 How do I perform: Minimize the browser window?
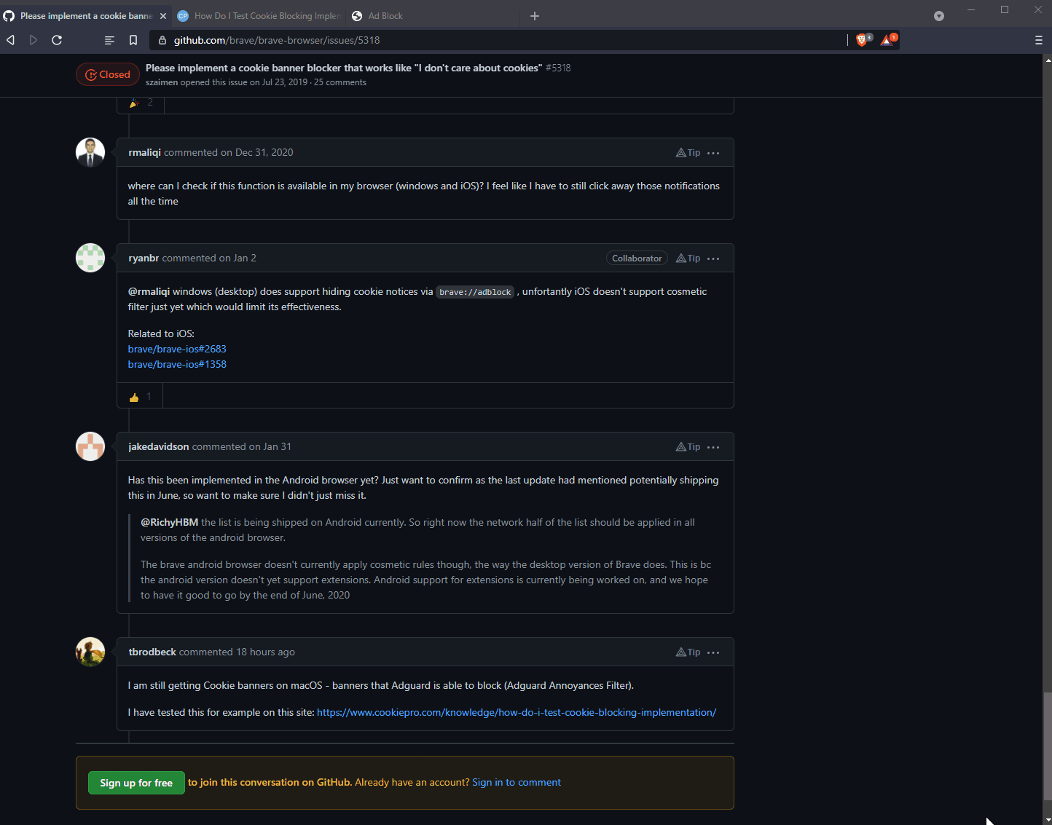click(x=971, y=9)
